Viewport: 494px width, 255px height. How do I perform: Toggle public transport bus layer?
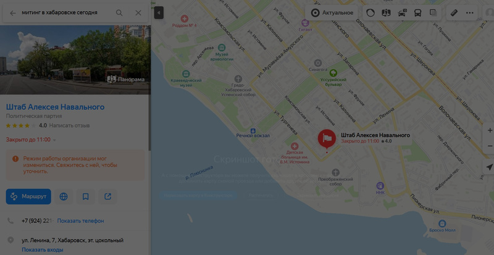417,13
